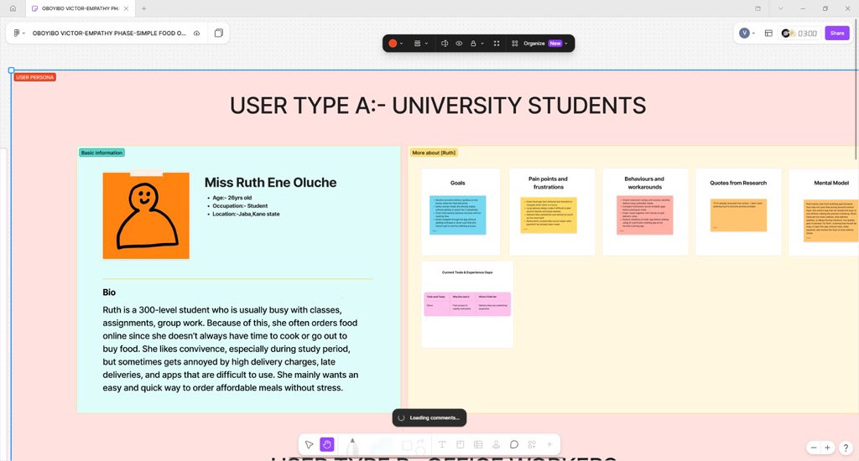The image size is (859, 461).
Task: Click the blue Goals sticky note
Action: pyautogui.click(x=457, y=215)
